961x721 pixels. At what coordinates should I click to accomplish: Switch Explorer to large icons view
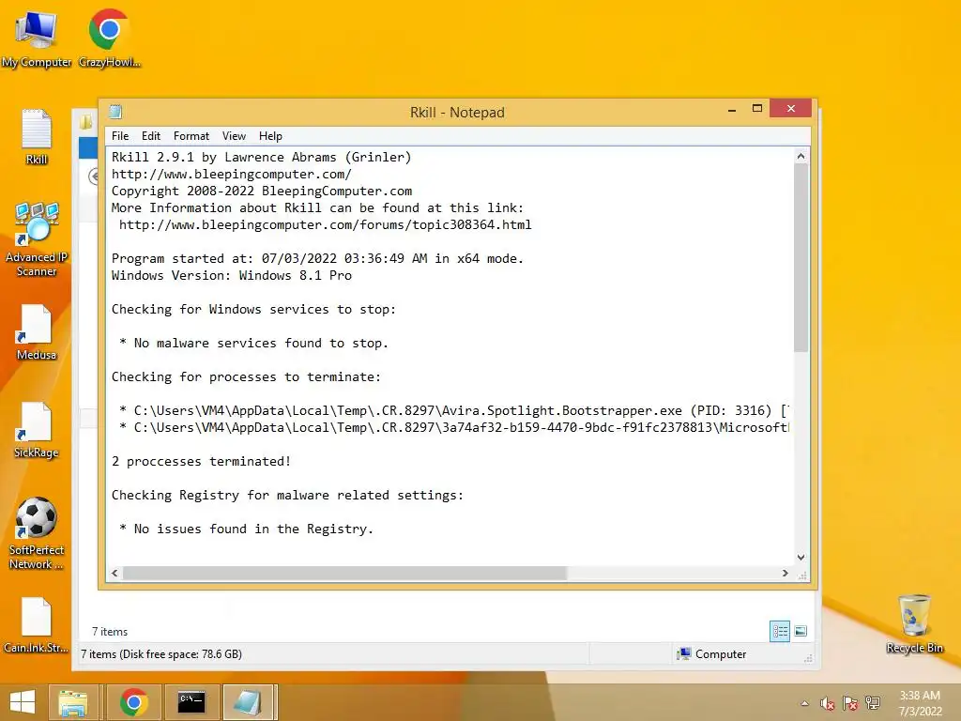pos(801,631)
